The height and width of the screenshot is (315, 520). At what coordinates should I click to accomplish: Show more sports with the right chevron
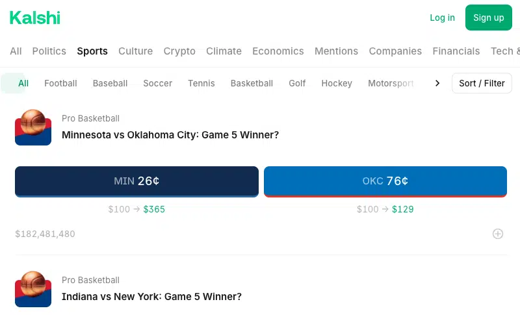(x=437, y=83)
